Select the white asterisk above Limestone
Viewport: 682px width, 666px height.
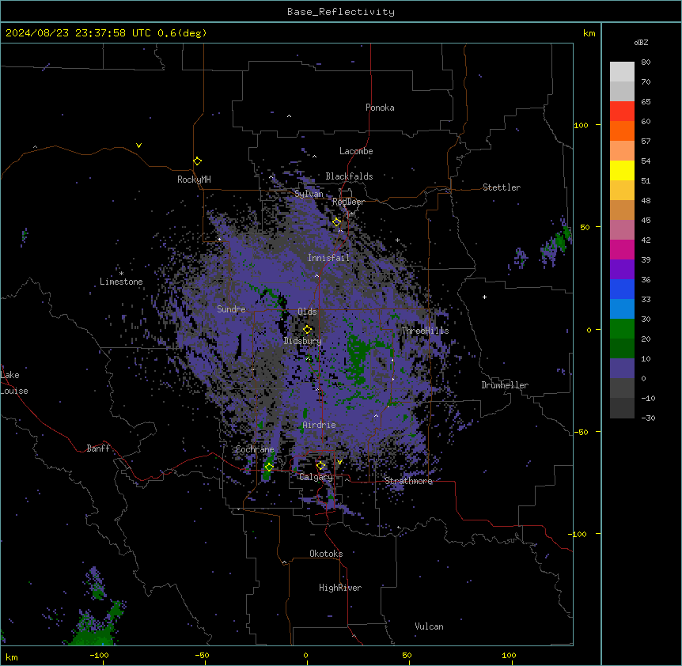click(121, 274)
